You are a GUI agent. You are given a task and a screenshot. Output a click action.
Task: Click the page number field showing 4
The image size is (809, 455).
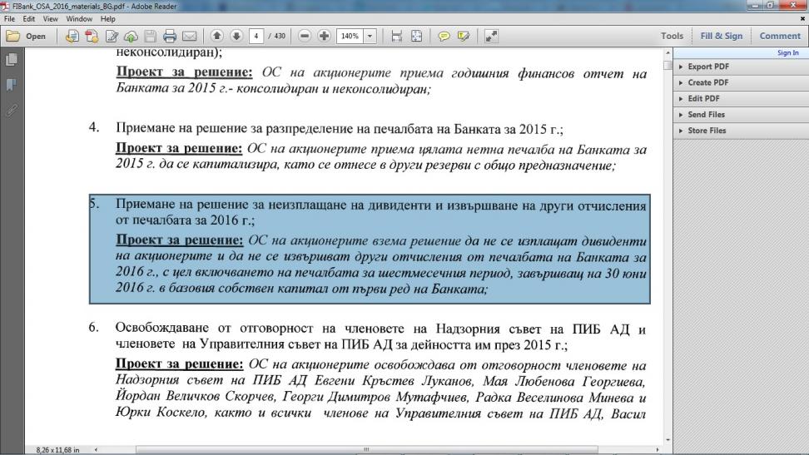(x=256, y=36)
